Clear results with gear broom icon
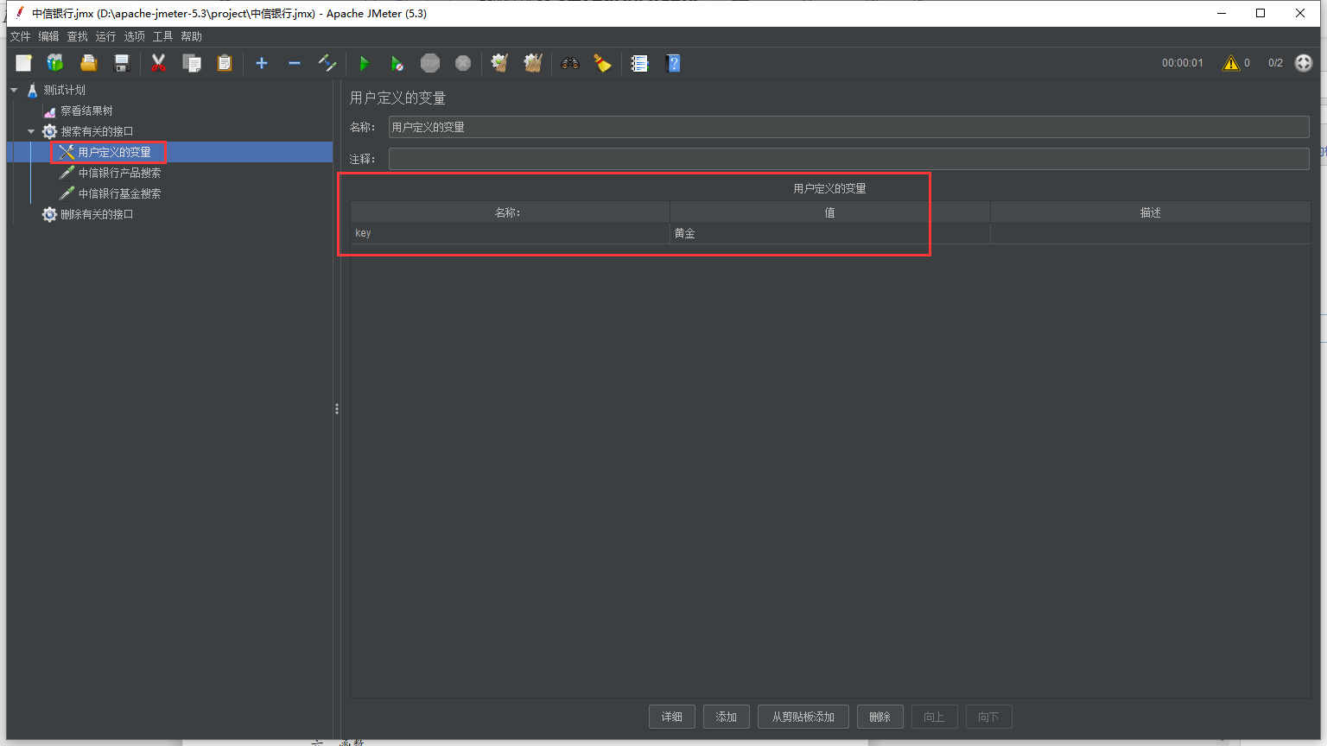The width and height of the screenshot is (1327, 746). (499, 63)
